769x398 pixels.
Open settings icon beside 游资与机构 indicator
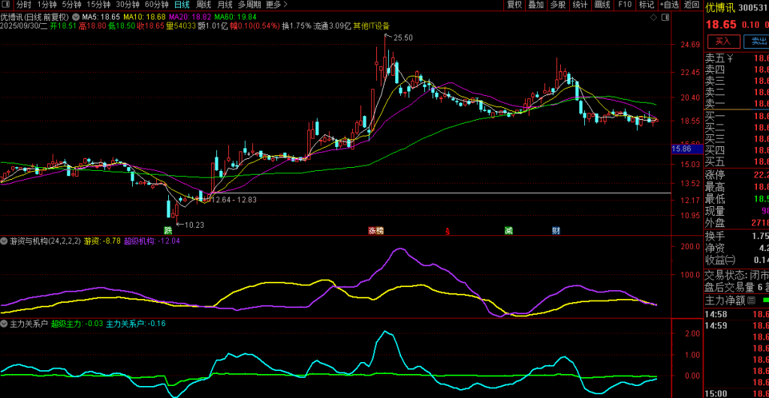tap(4, 241)
